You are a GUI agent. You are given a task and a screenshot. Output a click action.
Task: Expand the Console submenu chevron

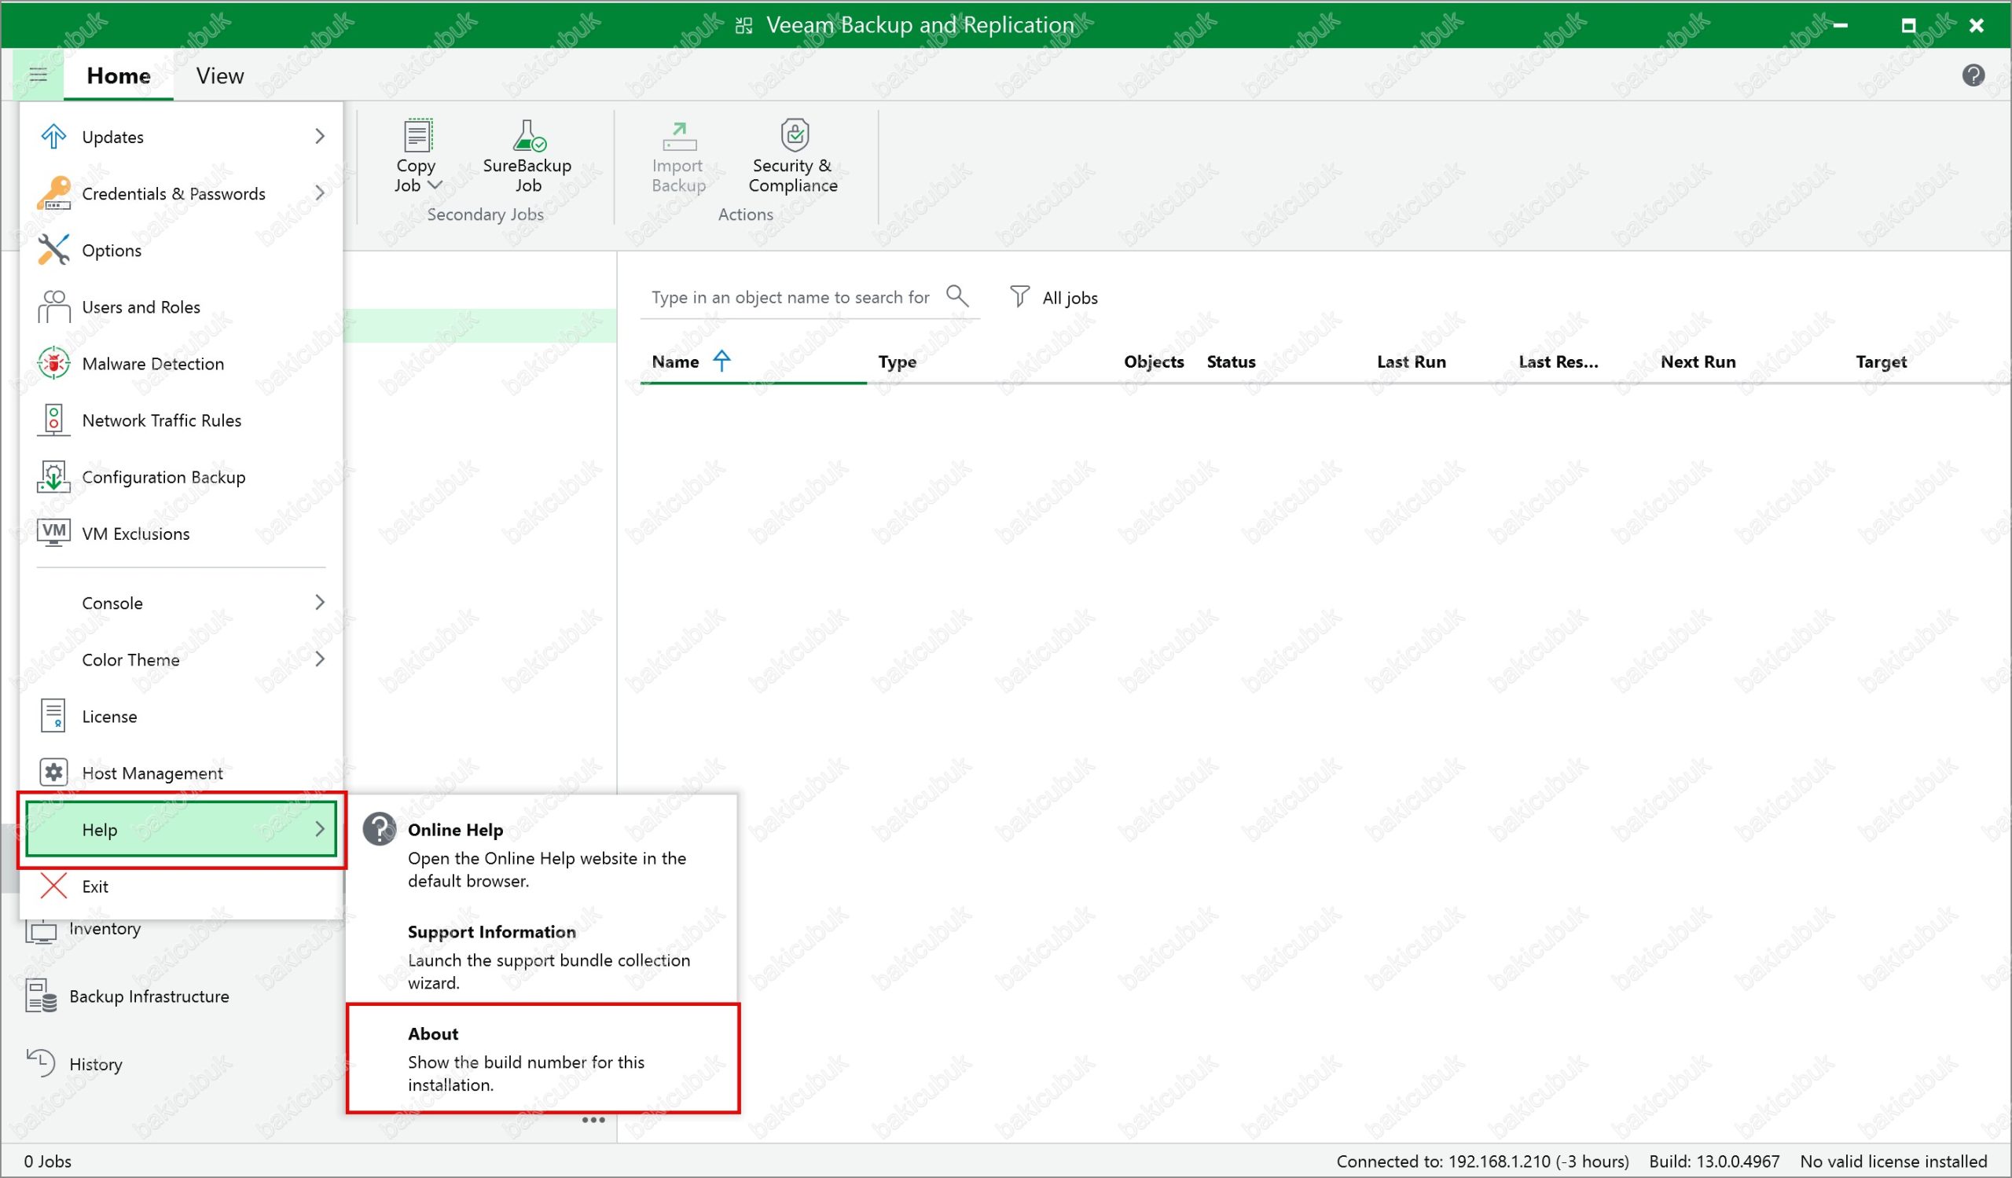pyautogui.click(x=320, y=603)
